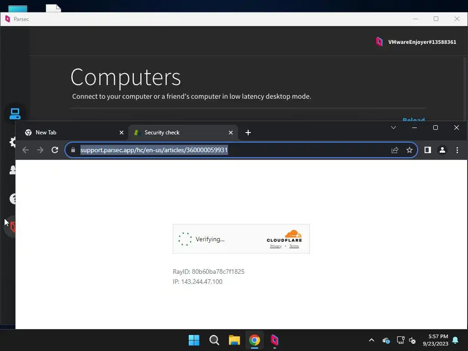This screenshot has width=468, height=351.
Task: Open notification bell in taskbar
Action: (456, 340)
